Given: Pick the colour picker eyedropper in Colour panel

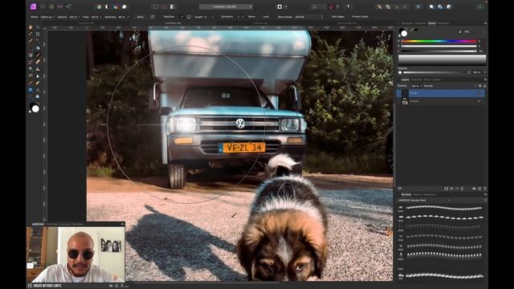Looking at the screenshot, I should point(412,30).
